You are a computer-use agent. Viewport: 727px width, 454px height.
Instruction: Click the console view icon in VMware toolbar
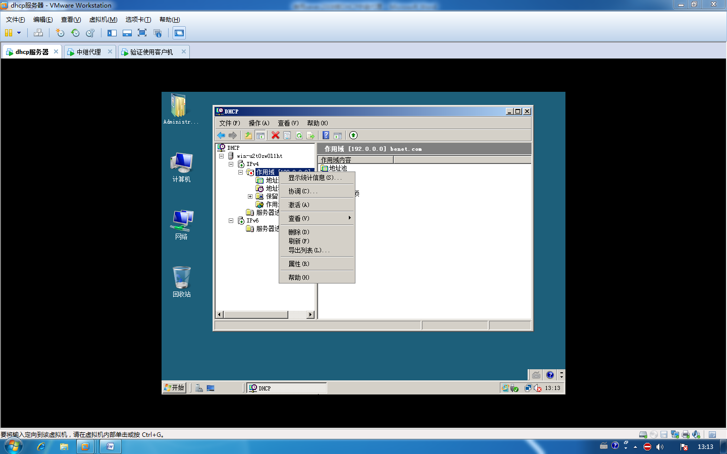point(179,33)
